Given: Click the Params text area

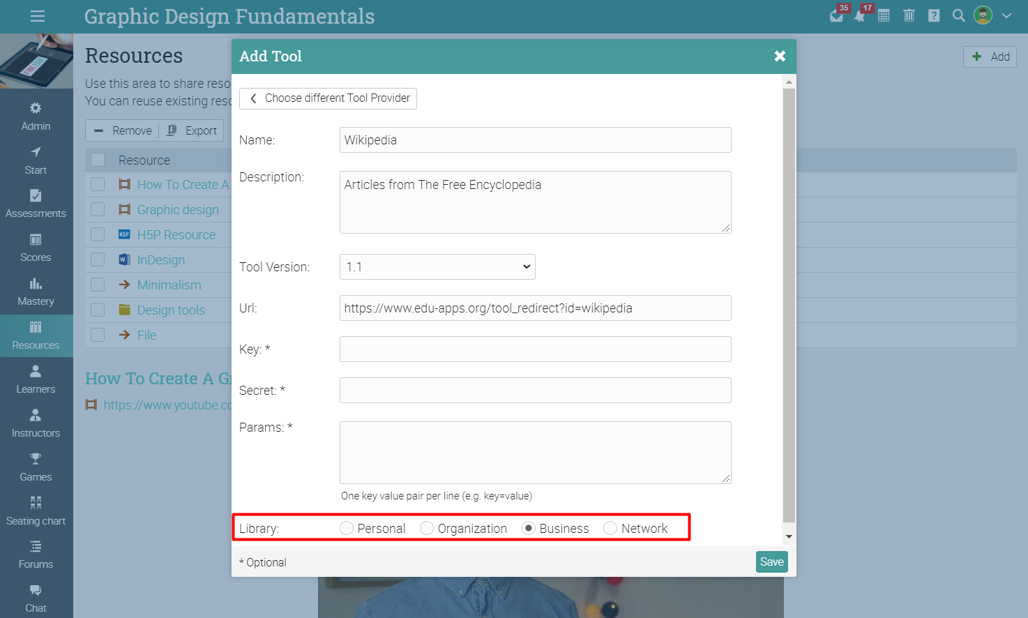Looking at the screenshot, I should tap(535, 453).
